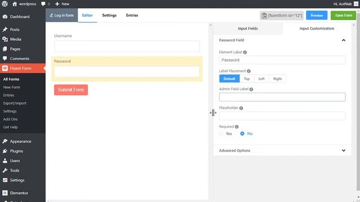Copy shortcode using the clipboard icon
Image resolution: width=360 pixels, height=202 pixels.
point(264,16)
